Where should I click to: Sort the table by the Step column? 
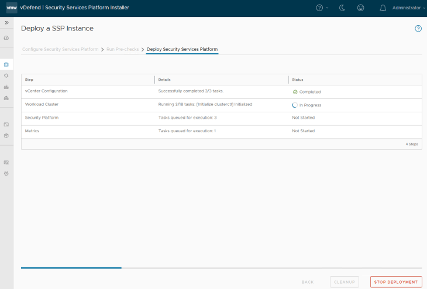pos(29,80)
